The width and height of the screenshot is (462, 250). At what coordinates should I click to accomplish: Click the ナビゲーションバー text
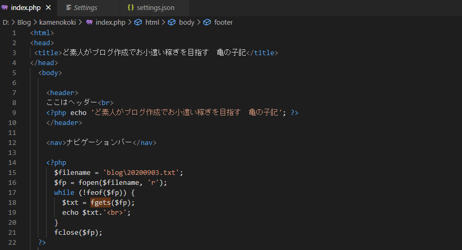pos(99,143)
